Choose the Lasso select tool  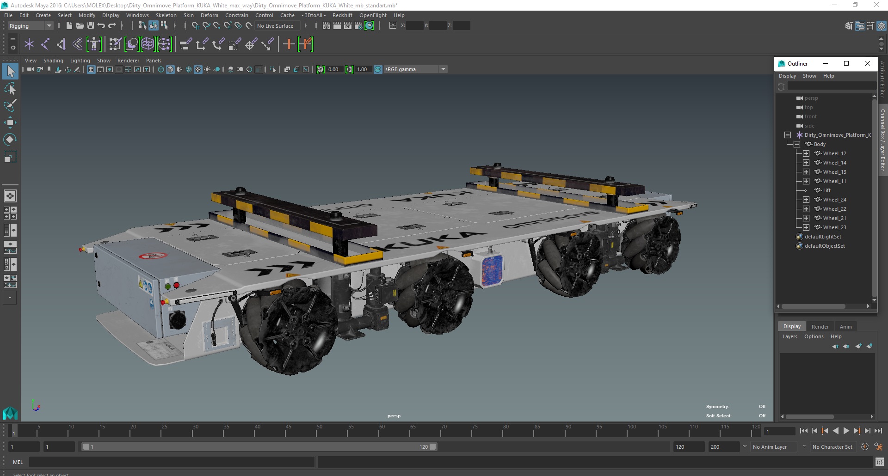(10, 88)
